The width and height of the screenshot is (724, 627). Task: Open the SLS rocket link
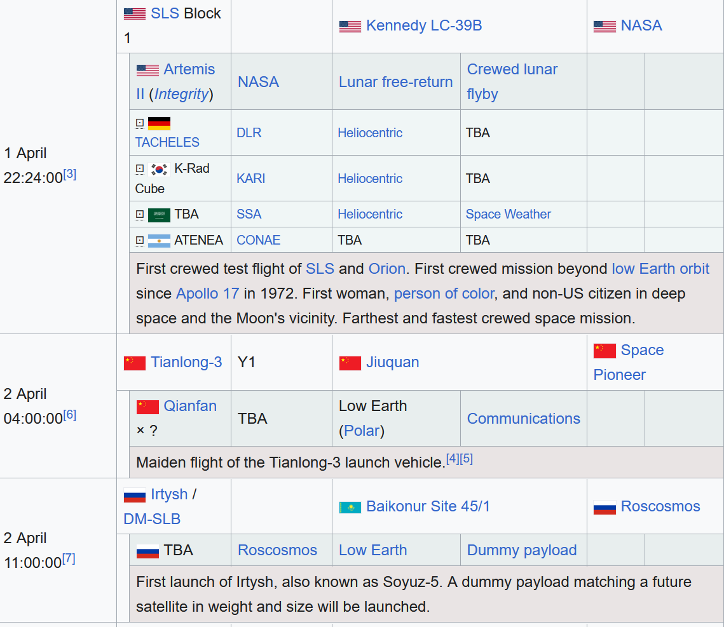[x=165, y=13]
